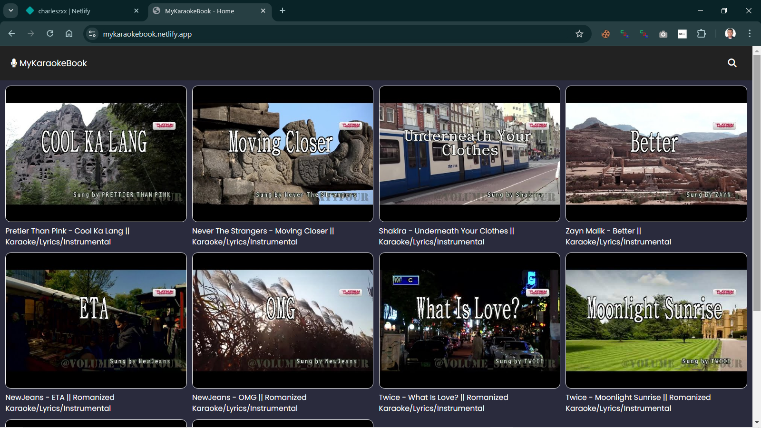Image resolution: width=761 pixels, height=428 pixels.
Task: Switch to the charleszxx | Netlify tab
Action: point(83,11)
